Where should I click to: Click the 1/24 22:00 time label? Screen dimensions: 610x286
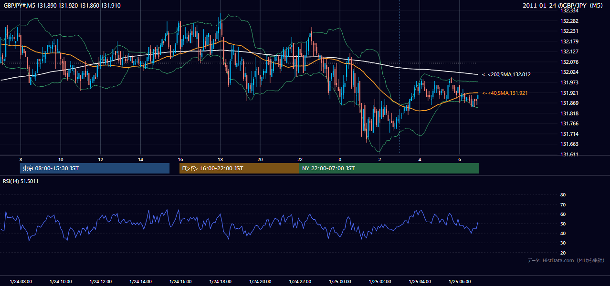300,282
